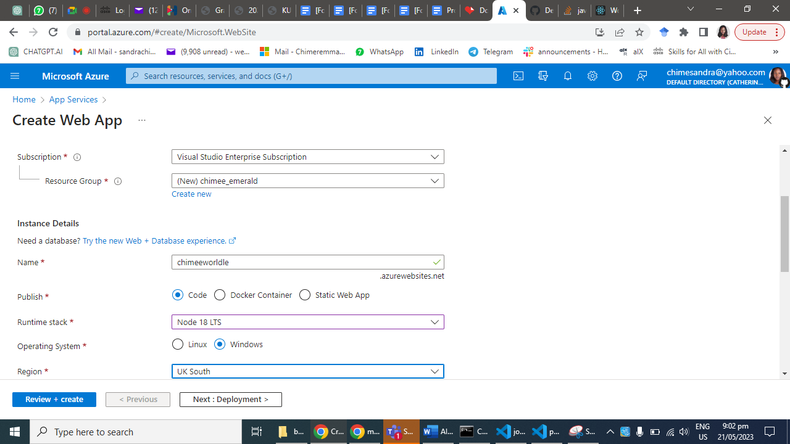Open Windows Start menu
The height and width of the screenshot is (444, 790).
click(15, 432)
